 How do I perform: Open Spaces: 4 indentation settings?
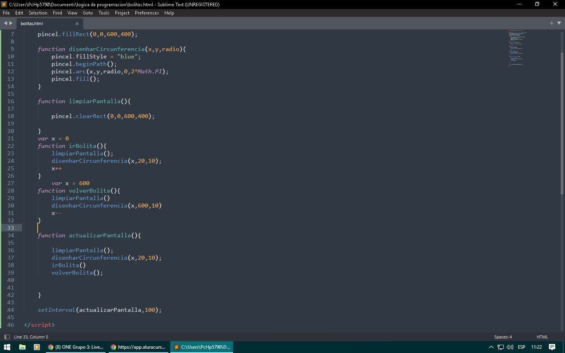click(x=503, y=337)
